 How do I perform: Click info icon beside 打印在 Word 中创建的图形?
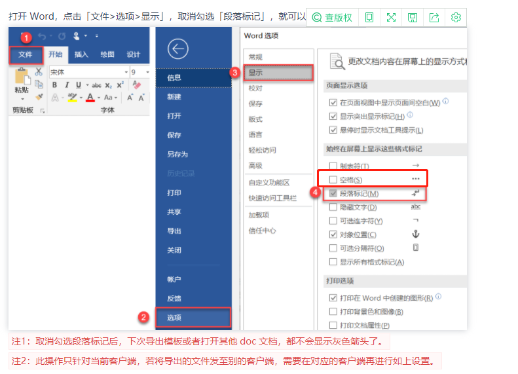(438, 296)
